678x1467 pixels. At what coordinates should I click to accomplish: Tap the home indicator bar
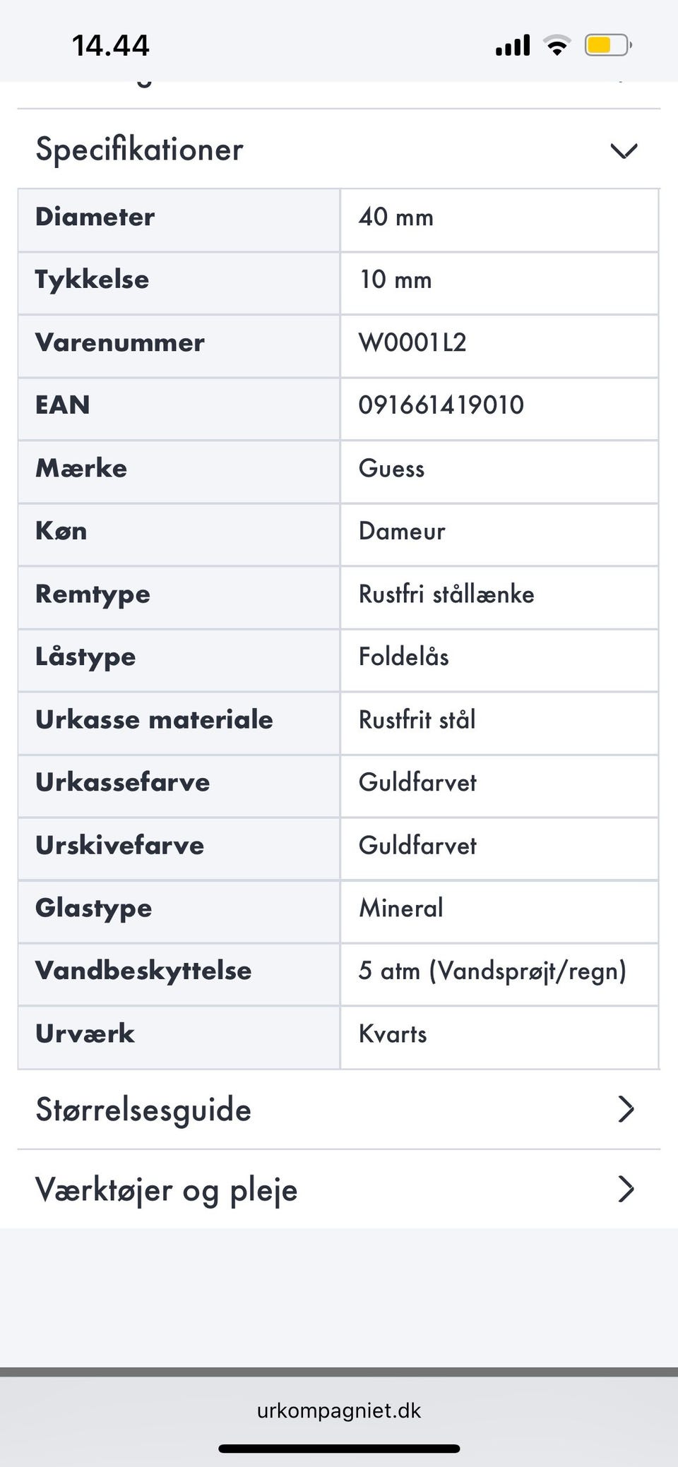(x=339, y=1449)
